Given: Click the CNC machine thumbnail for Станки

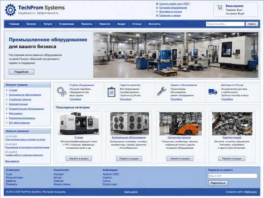Looking at the screenshot, I should (79, 123).
